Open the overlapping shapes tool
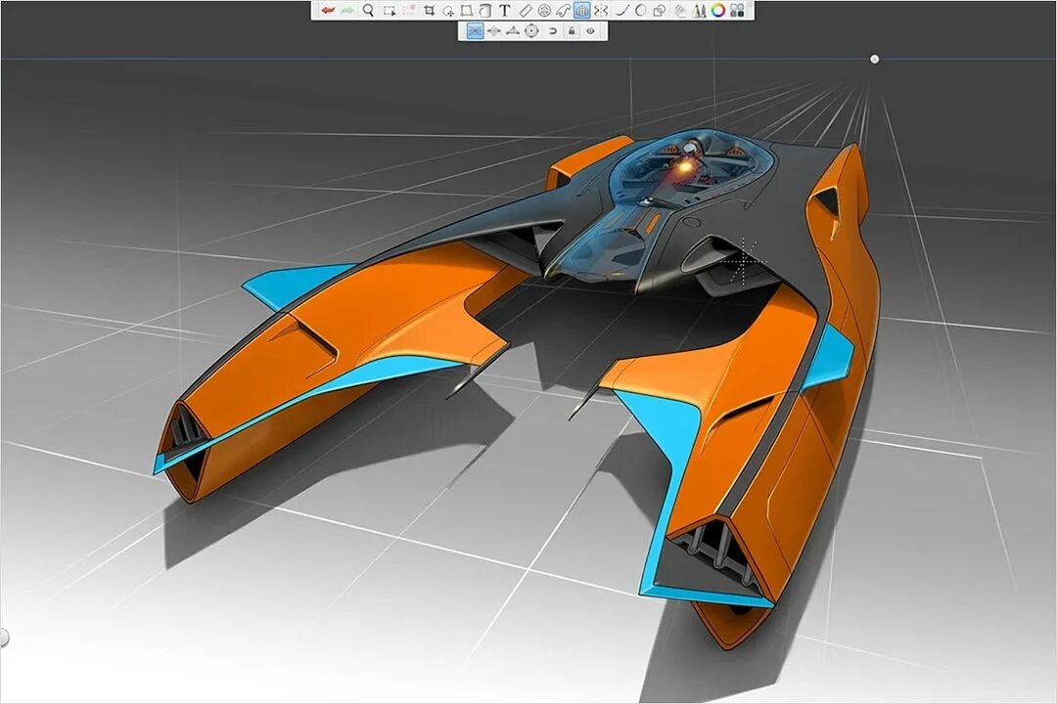The height and width of the screenshot is (704, 1057). click(660, 11)
